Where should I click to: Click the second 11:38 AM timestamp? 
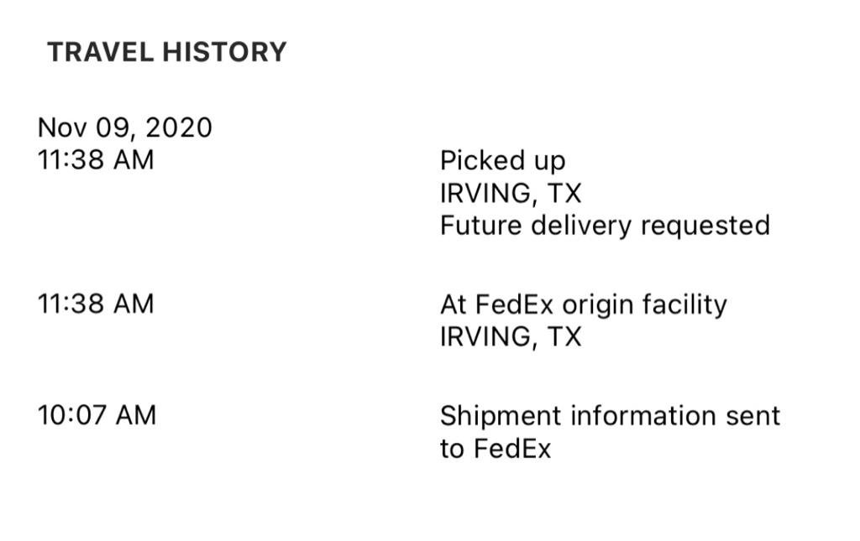pyautogui.click(x=96, y=304)
